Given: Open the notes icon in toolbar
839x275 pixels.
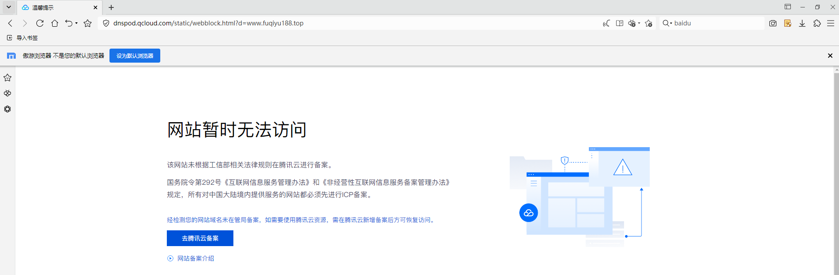Looking at the screenshot, I should tap(788, 23).
